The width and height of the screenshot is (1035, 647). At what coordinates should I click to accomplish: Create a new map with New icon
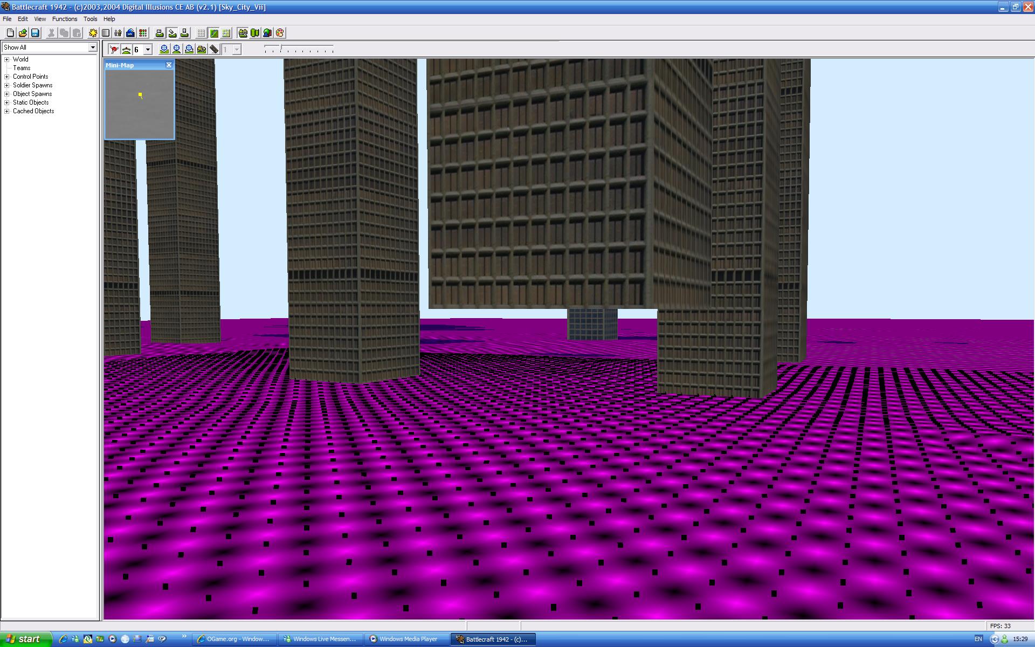pos(10,33)
